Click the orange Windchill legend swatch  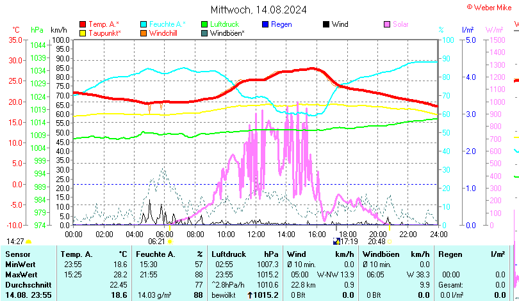[x=144, y=33]
